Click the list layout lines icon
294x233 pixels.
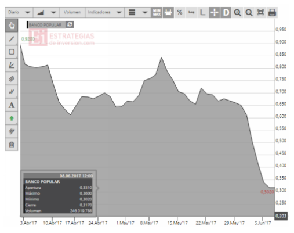tap(132, 13)
